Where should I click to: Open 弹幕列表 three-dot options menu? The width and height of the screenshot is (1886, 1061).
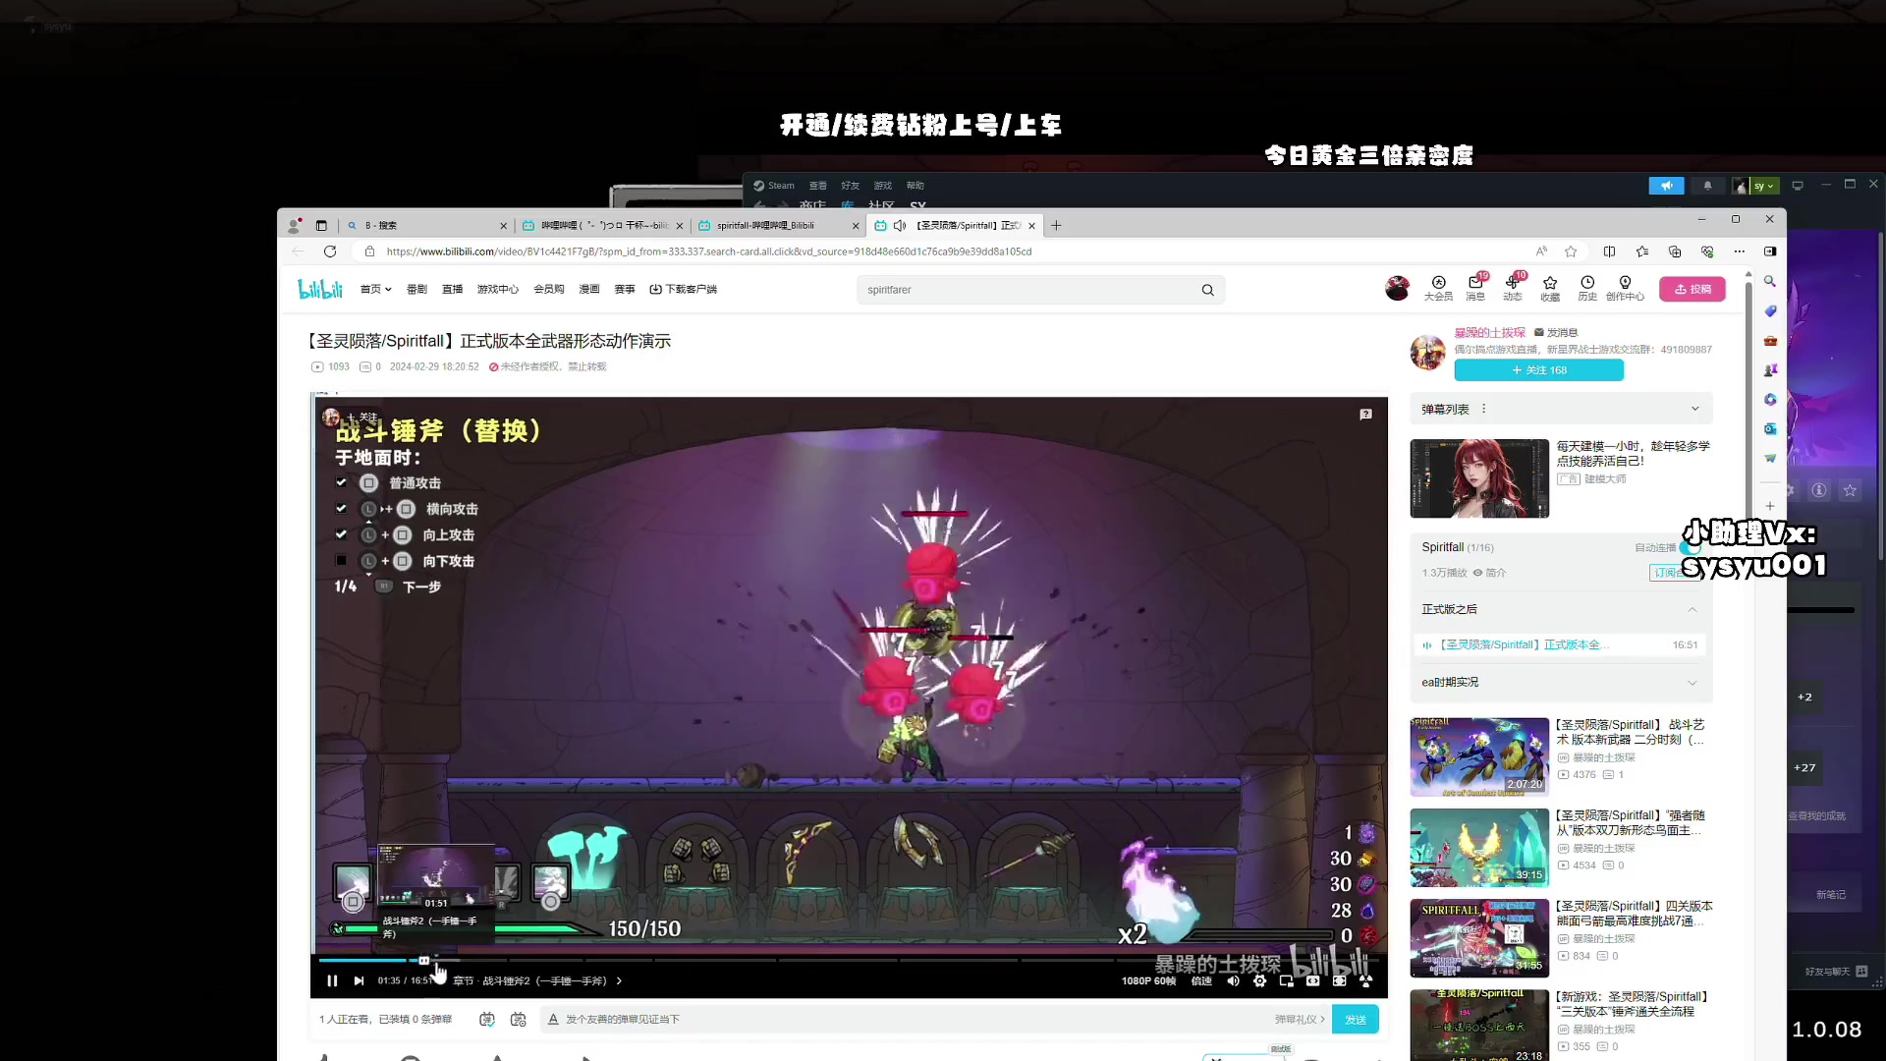(1483, 409)
